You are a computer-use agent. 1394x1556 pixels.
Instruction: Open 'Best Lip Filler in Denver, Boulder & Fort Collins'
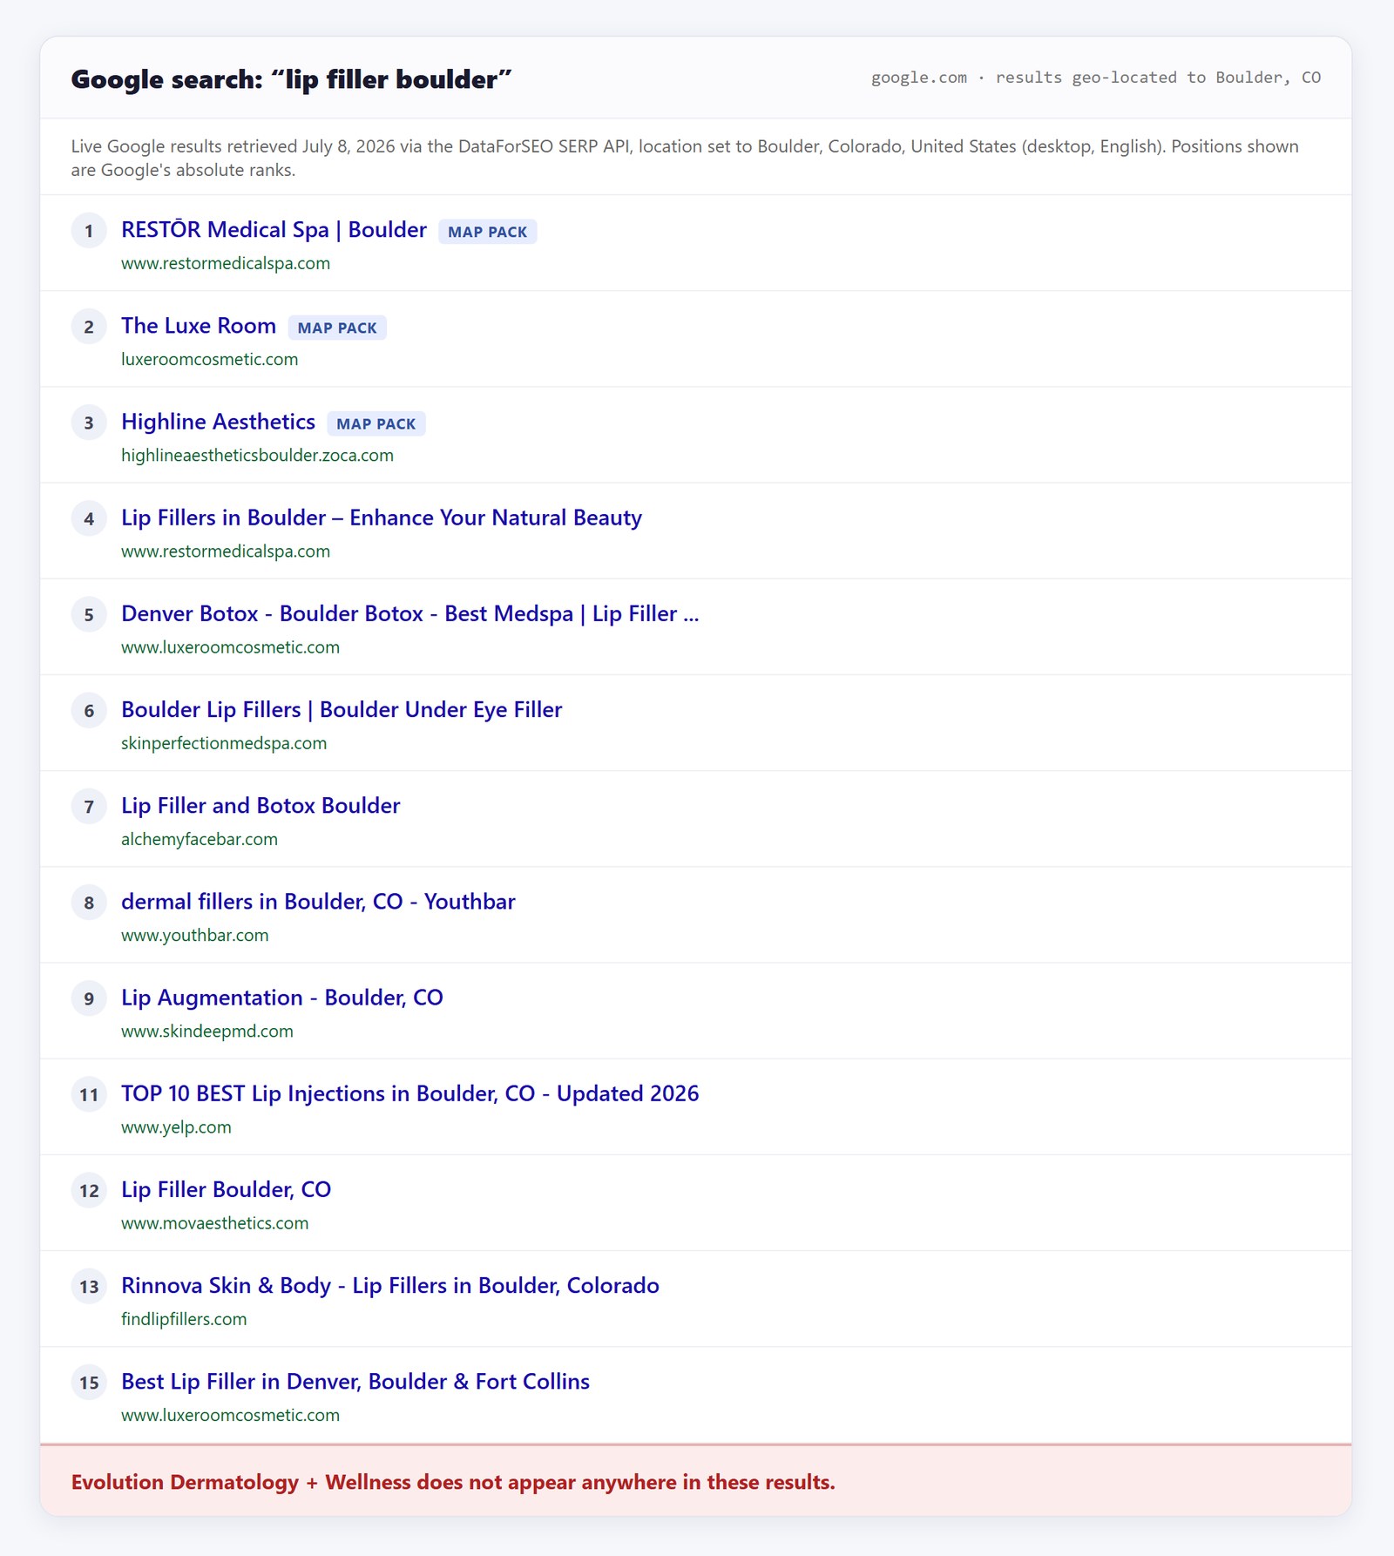tap(355, 1381)
